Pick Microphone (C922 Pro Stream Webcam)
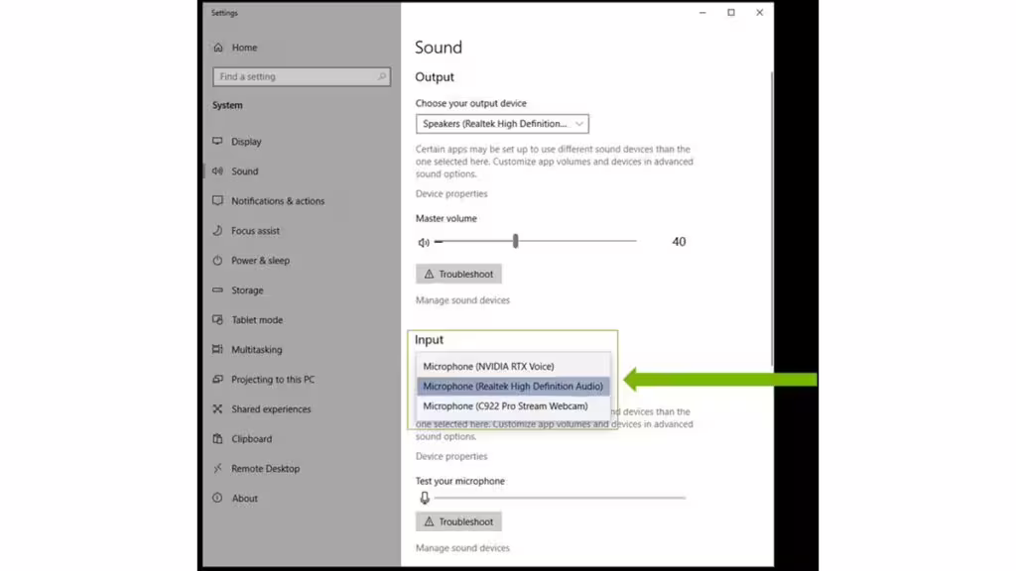The height and width of the screenshot is (571, 1016). [505, 406]
